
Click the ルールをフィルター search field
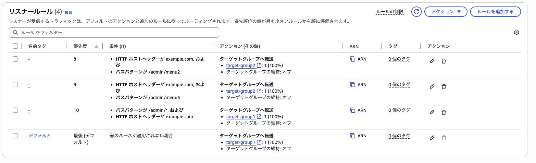[x=114, y=32]
